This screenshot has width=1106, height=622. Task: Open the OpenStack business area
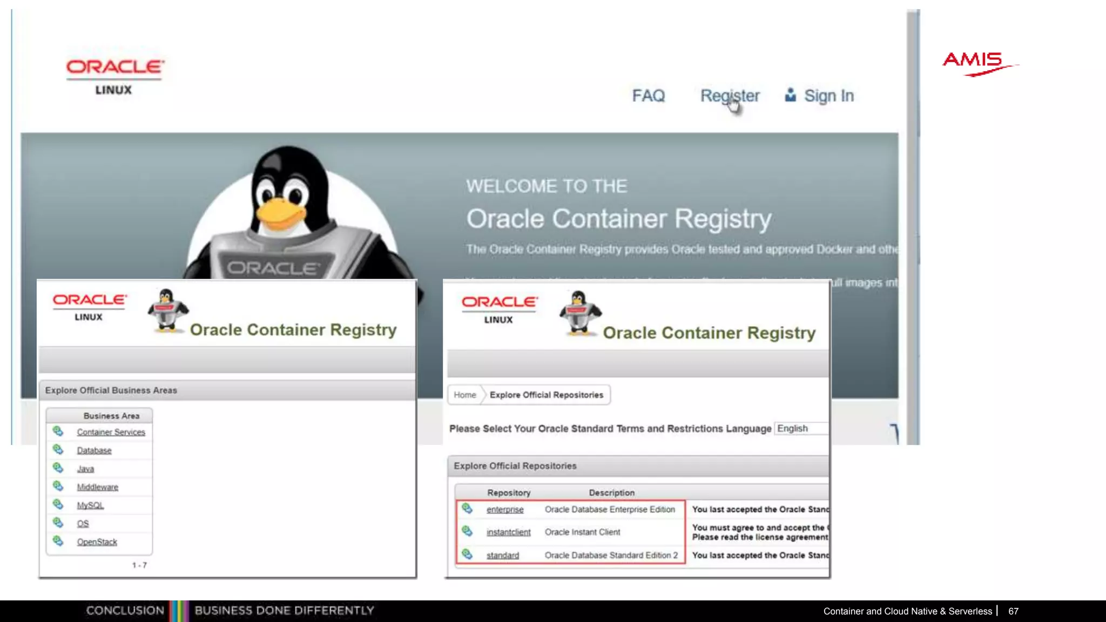pyautogui.click(x=97, y=542)
